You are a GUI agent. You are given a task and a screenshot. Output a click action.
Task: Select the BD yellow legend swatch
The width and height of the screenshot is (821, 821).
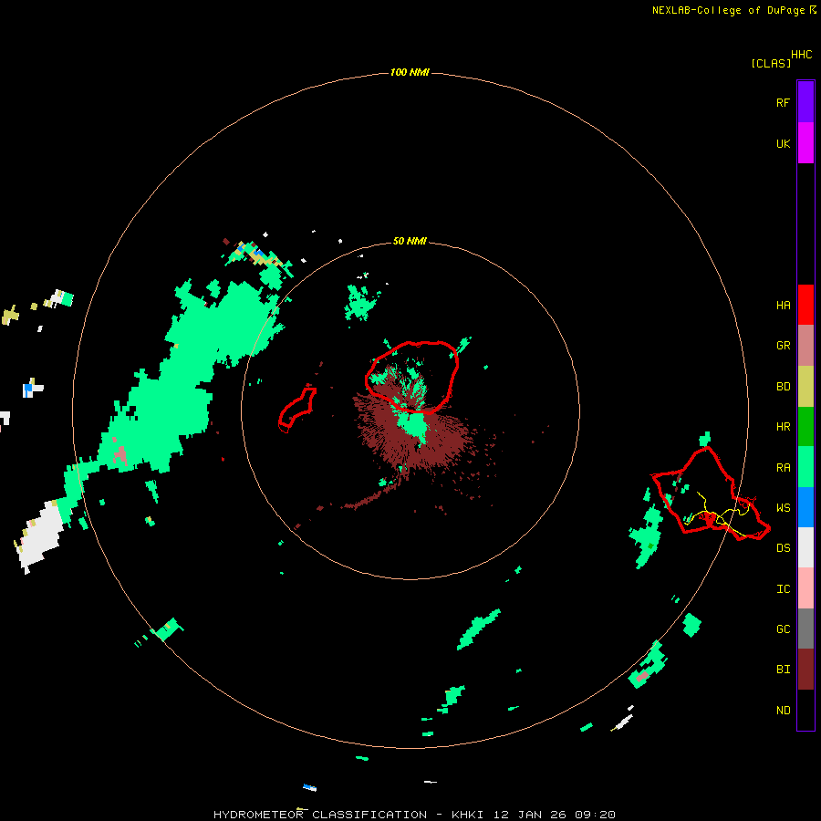point(805,387)
